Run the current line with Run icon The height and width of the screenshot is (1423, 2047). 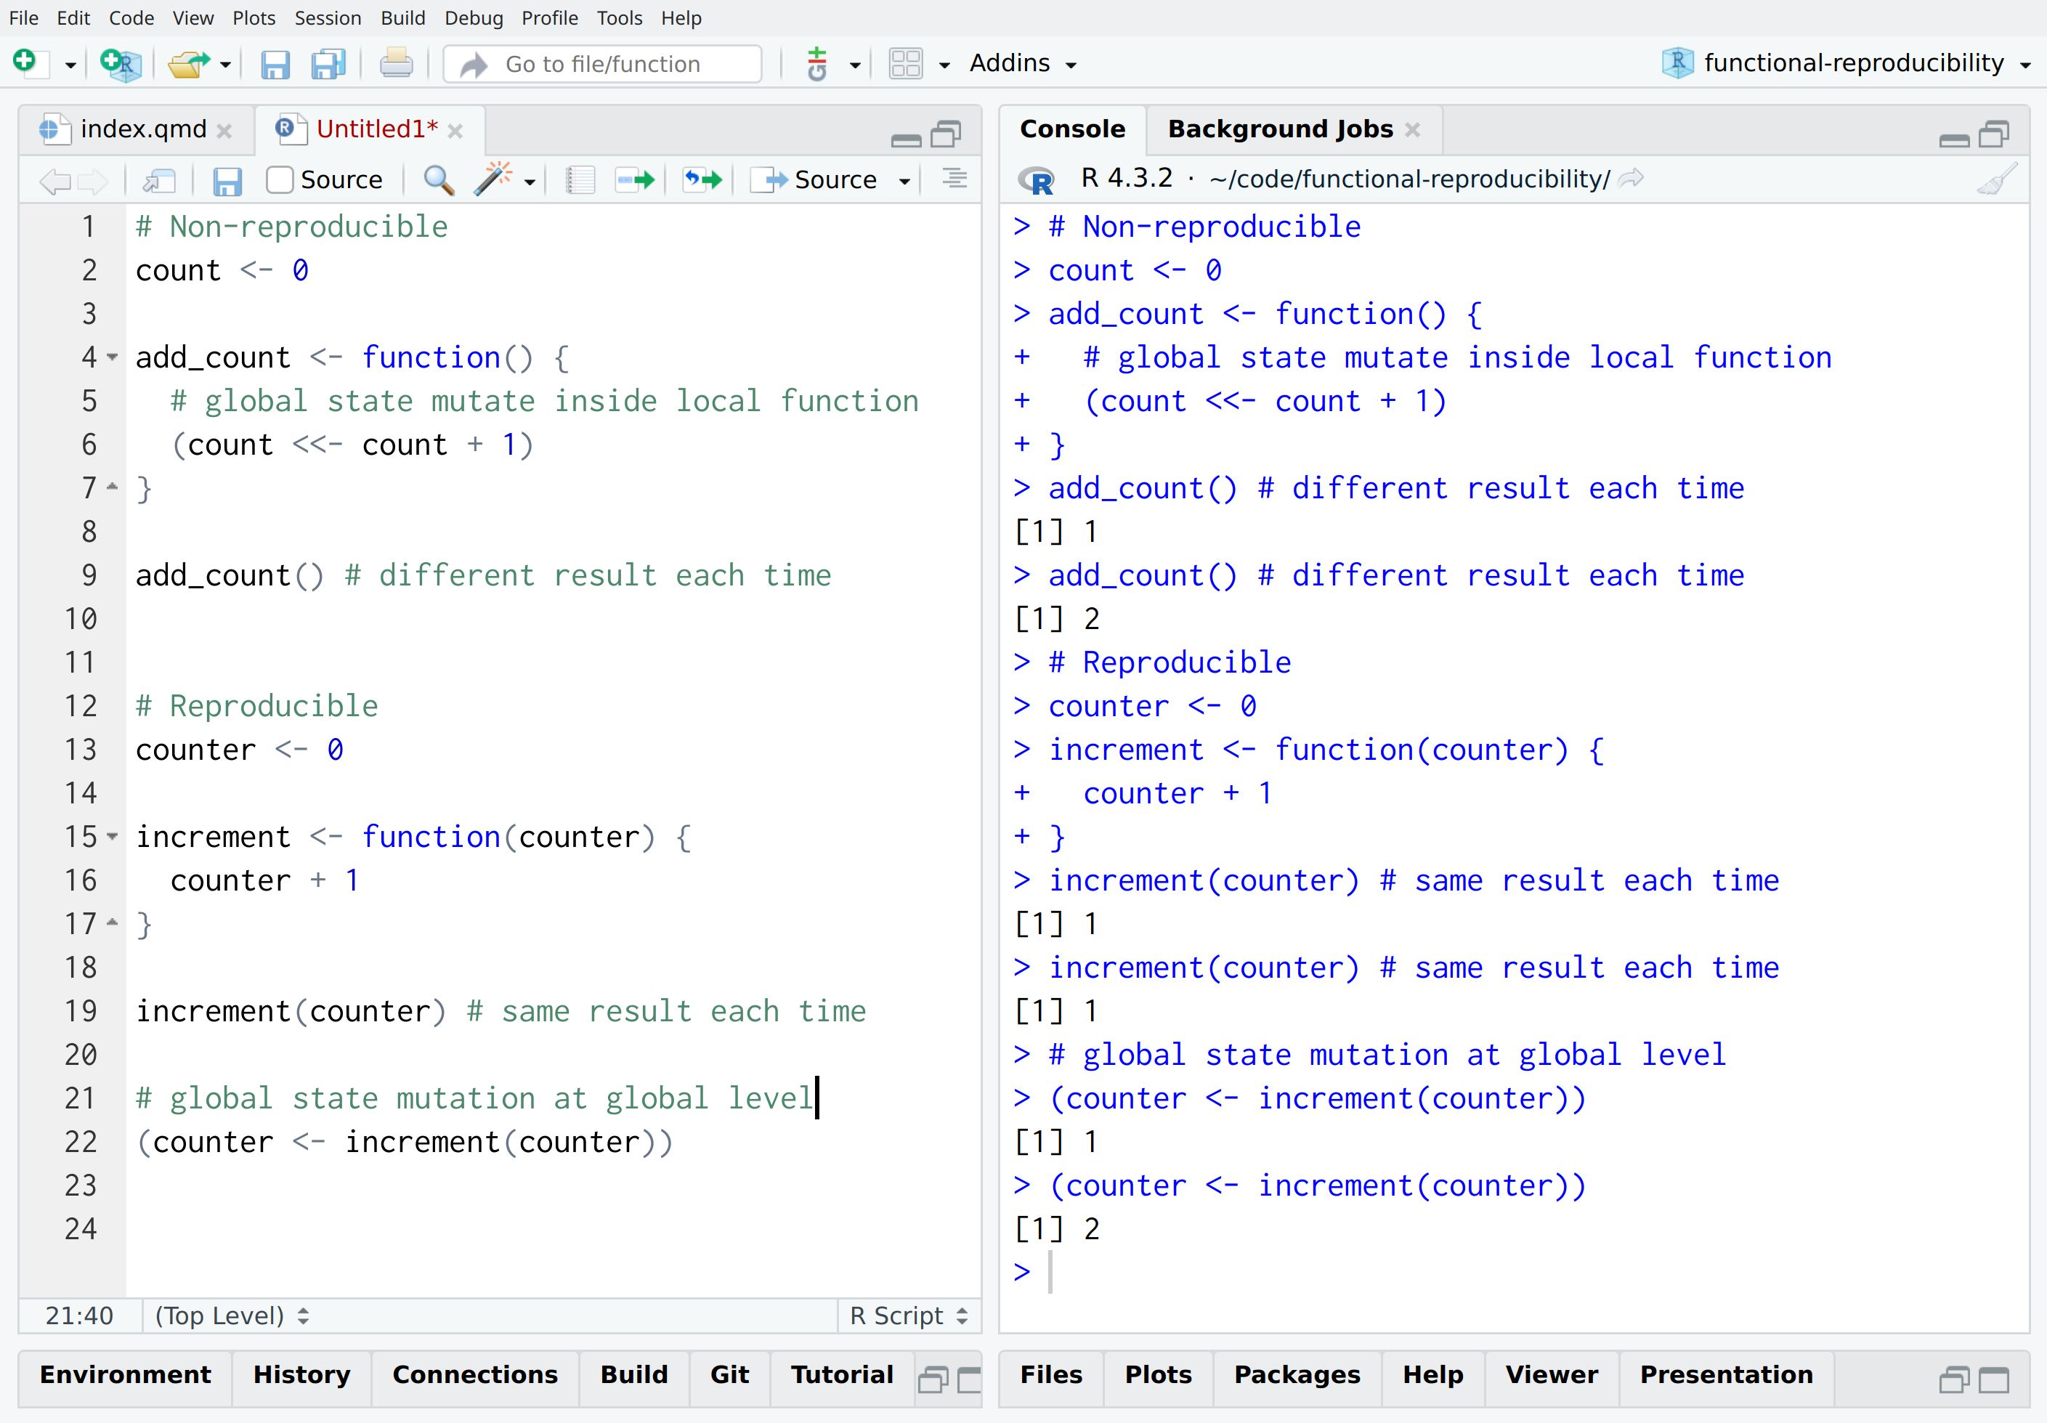(636, 180)
